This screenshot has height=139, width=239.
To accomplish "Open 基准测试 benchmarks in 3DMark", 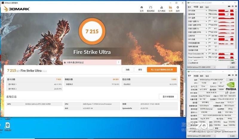I will tap(151, 9).
